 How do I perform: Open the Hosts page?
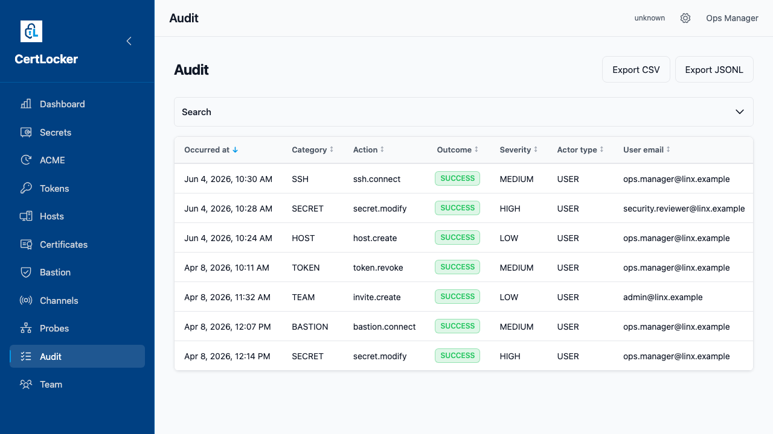77,216
